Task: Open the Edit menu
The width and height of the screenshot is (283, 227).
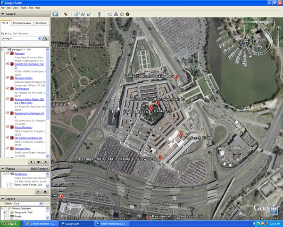Action: tap(8, 8)
